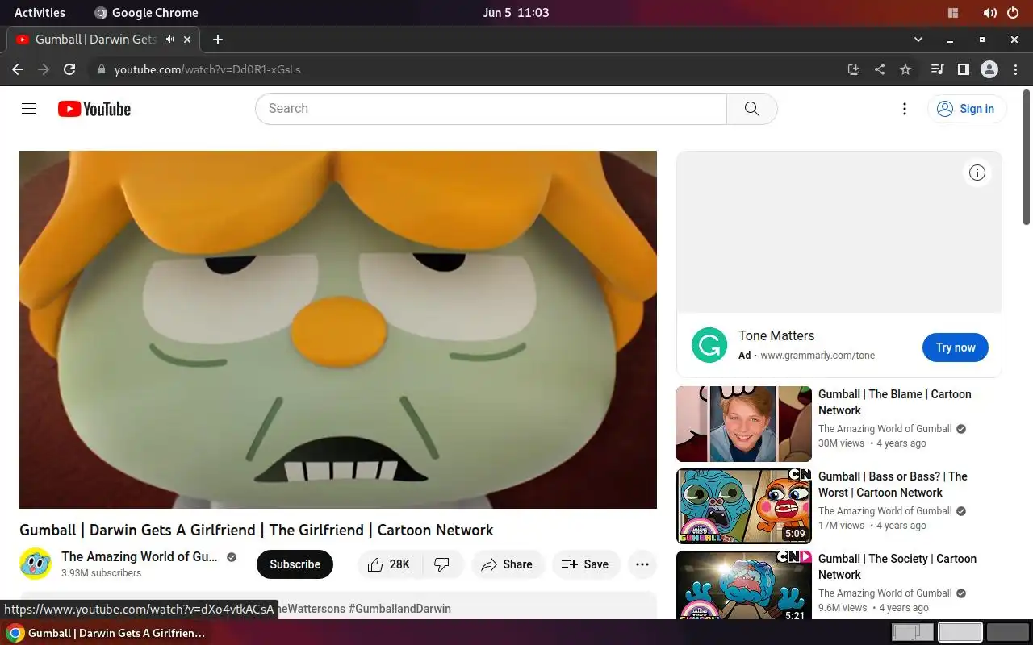1033x645 pixels.
Task: Click Try now on Grammarly ad
Action: tap(956, 347)
